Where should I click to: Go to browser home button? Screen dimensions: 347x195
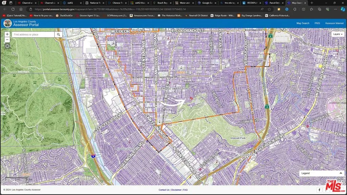coord(21,9)
